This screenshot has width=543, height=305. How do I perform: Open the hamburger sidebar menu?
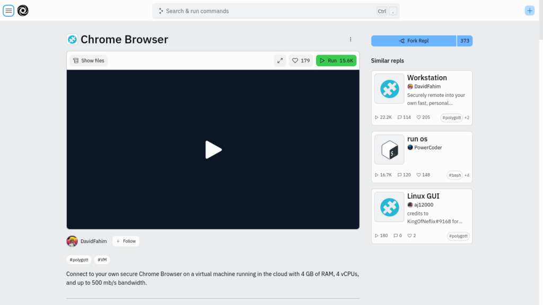click(8, 11)
